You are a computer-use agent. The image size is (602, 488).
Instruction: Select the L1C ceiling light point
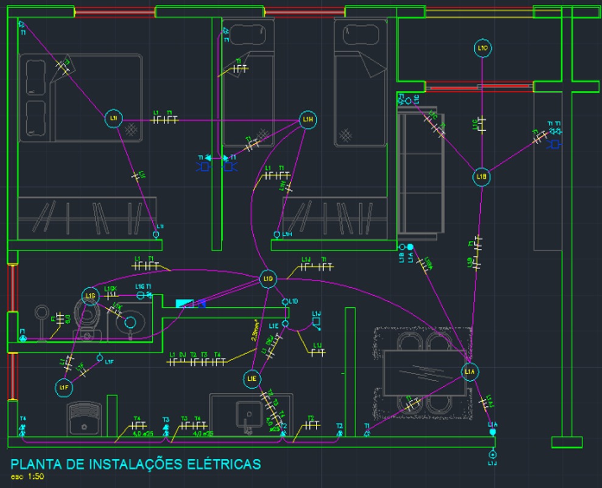482,48
